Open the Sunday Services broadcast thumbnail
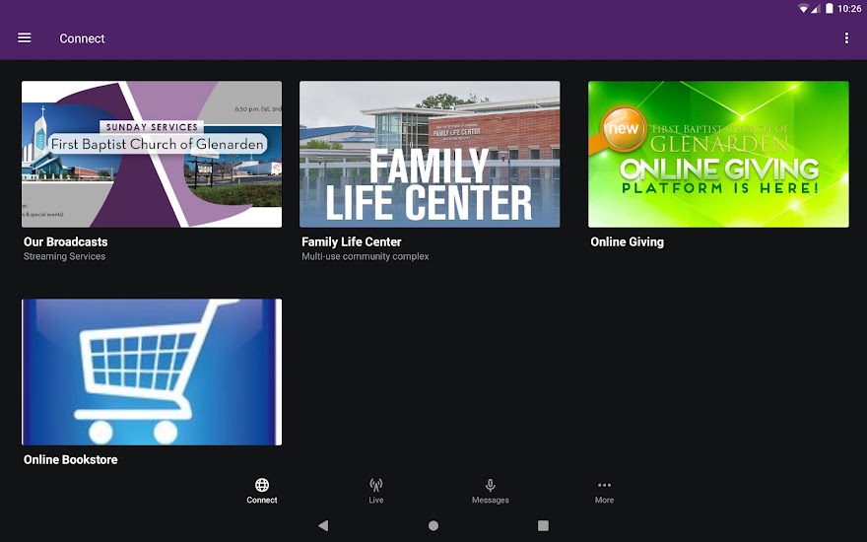This screenshot has height=542, width=867. (x=152, y=154)
